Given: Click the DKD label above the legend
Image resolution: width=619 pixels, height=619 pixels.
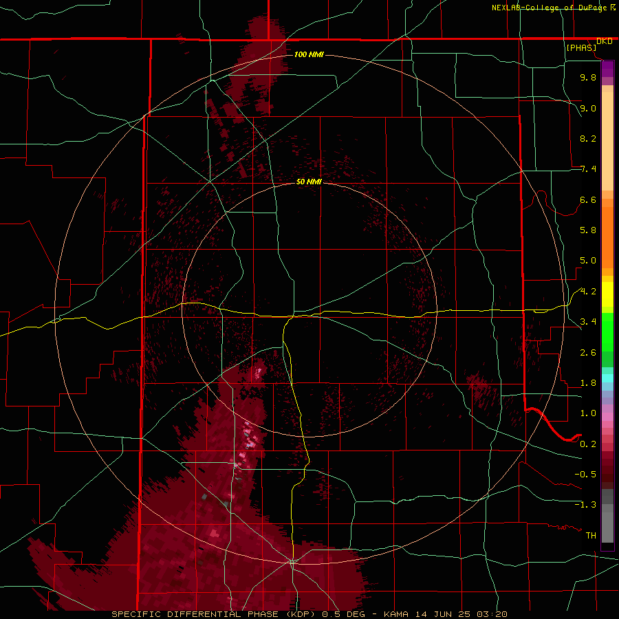Looking at the screenshot, I should [604, 41].
